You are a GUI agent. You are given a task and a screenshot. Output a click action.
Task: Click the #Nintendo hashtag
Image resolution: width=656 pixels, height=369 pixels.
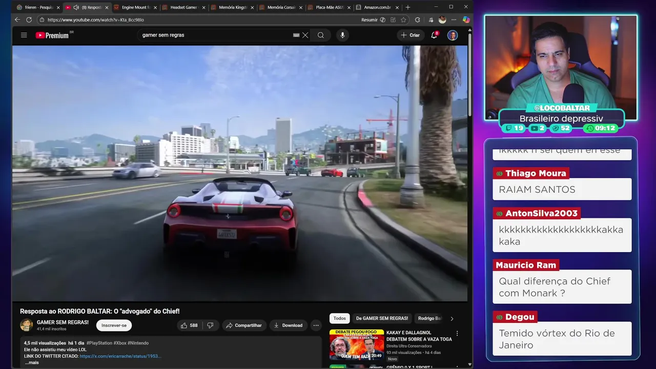[x=138, y=343]
